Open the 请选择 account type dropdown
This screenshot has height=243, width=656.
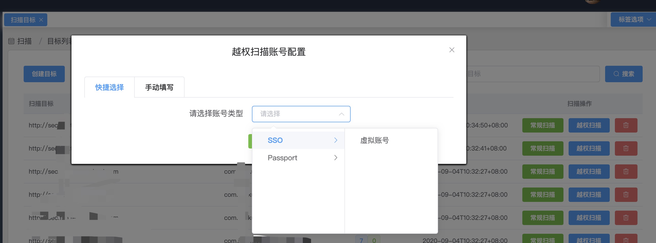[301, 114]
